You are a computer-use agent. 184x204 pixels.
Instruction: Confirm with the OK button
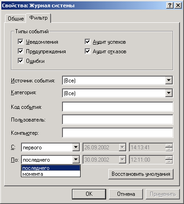point(89,194)
